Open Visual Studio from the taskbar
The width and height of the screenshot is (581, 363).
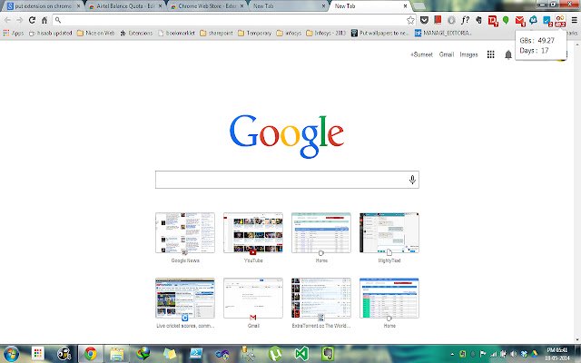coord(301,354)
